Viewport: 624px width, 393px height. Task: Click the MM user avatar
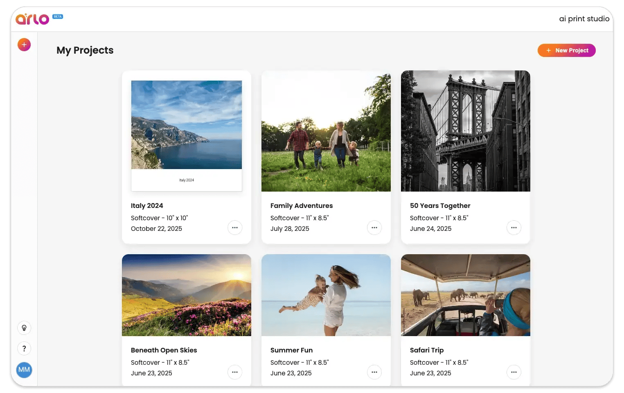(24, 370)
